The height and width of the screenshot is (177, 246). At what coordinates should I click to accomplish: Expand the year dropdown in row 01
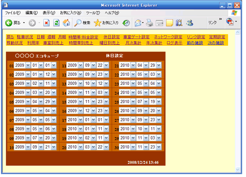(x=28, y=65)
